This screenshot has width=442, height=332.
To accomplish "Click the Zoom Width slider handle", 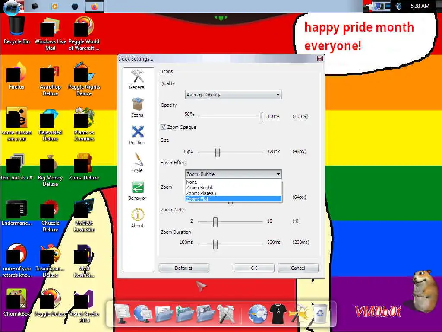I will (x=215, y=222).
